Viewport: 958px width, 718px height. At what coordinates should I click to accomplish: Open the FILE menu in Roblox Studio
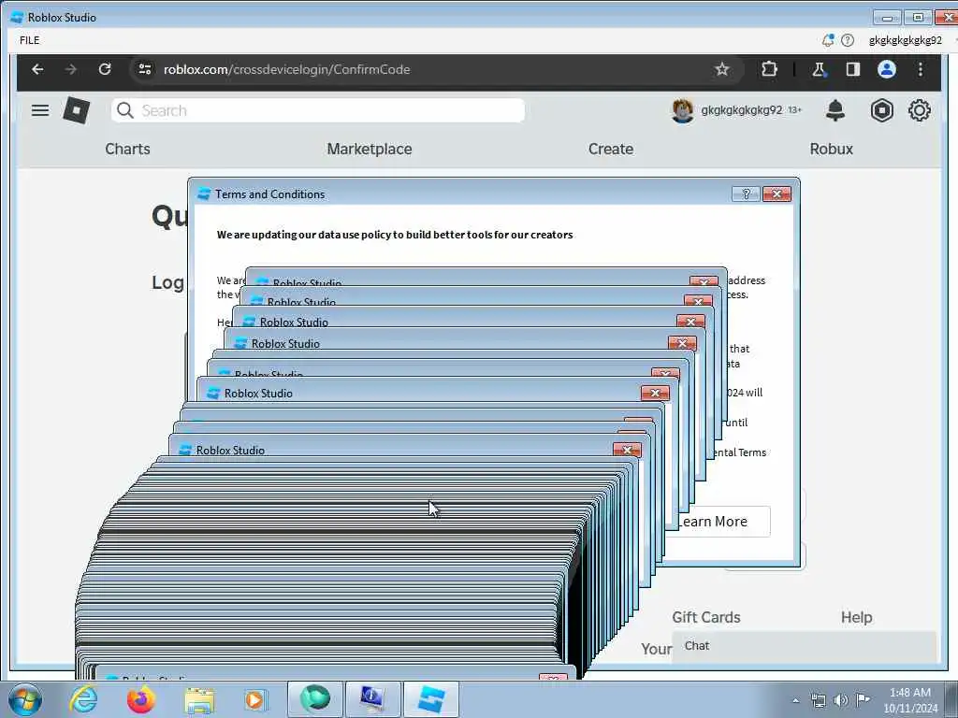29,40
